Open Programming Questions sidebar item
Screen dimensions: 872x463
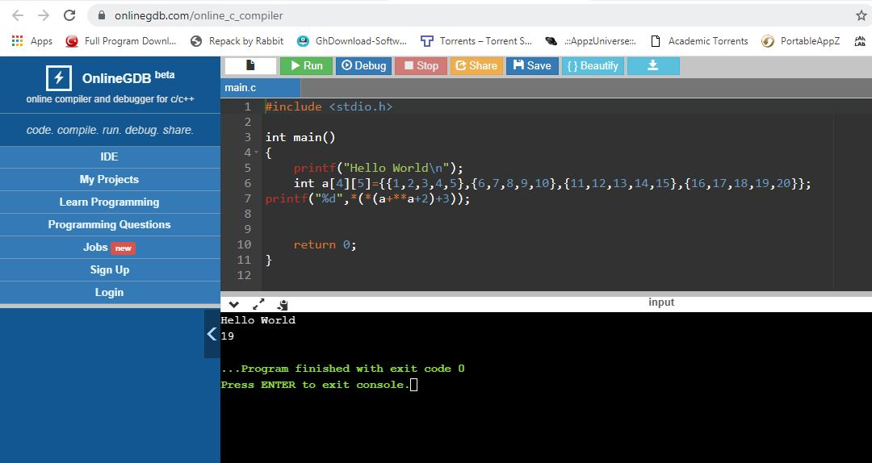coord(110,224)
